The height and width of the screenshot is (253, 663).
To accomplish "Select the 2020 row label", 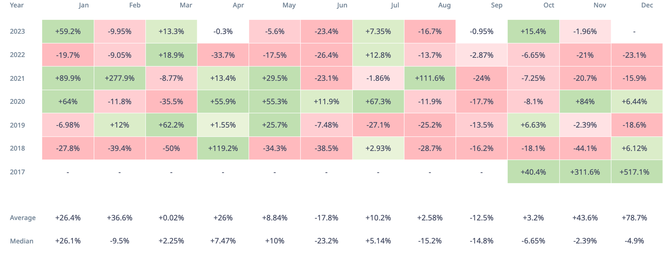I will point(17,102).
